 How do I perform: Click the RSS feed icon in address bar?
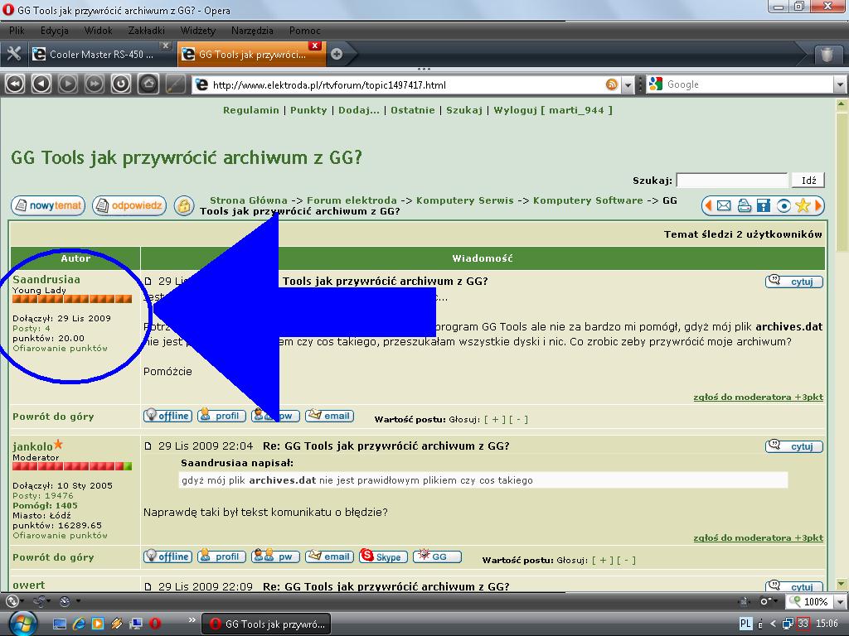(x=611, y=84)
